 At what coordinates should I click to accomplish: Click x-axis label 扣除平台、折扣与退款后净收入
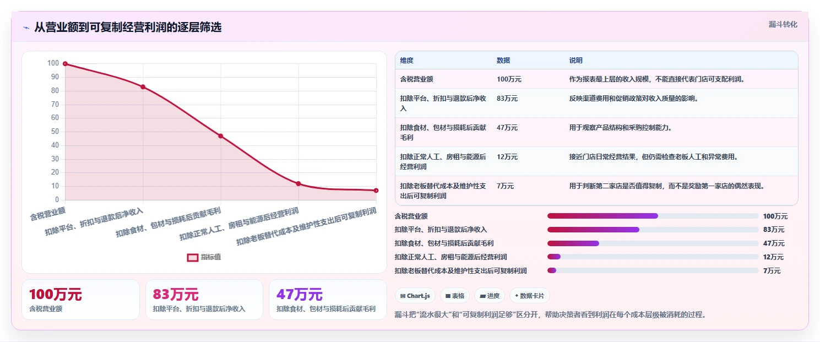point(94,222)
